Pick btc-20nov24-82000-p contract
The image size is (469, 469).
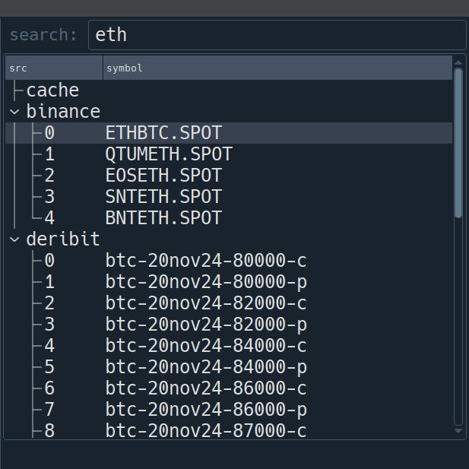click(206, 325)
